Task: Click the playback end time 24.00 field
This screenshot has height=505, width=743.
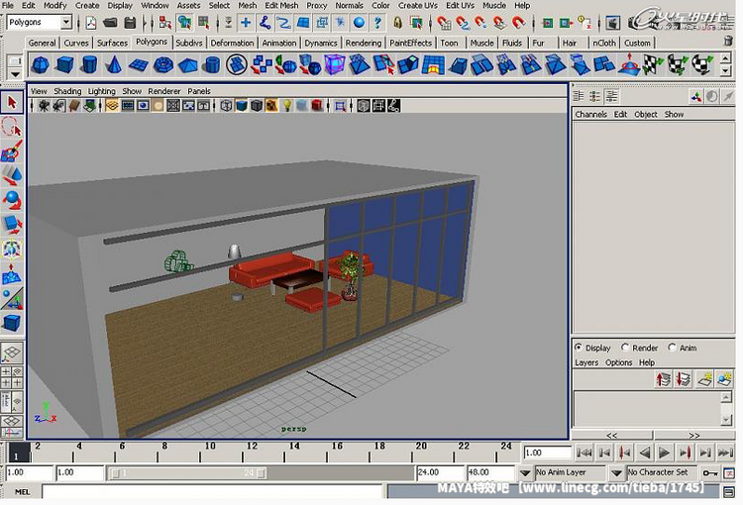Action: point(439,472)
